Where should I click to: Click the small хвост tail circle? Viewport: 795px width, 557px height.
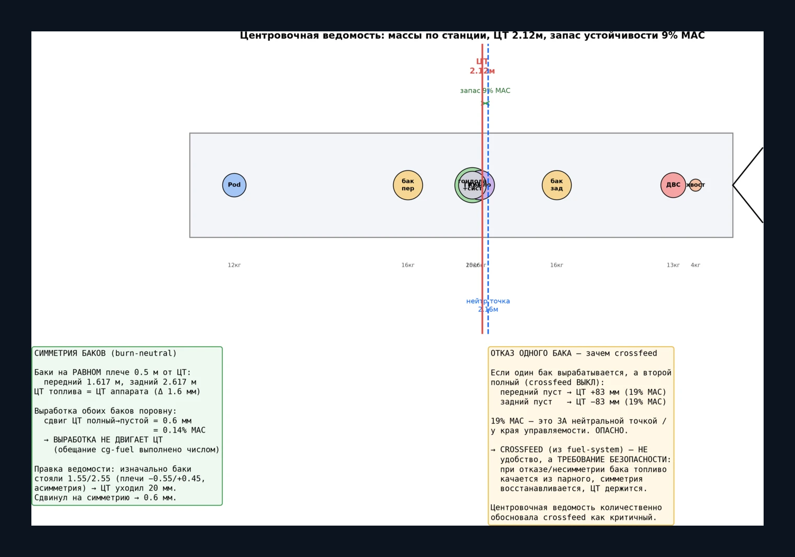pos(696,185)
